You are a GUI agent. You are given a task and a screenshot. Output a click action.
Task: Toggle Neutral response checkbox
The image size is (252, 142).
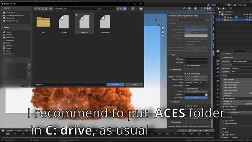[x=185, y=89]
